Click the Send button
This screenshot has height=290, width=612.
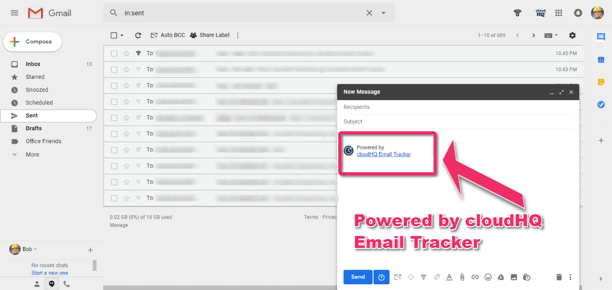click(x=358, y=277)
